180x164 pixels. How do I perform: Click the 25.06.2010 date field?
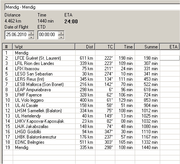coord(16,35)
